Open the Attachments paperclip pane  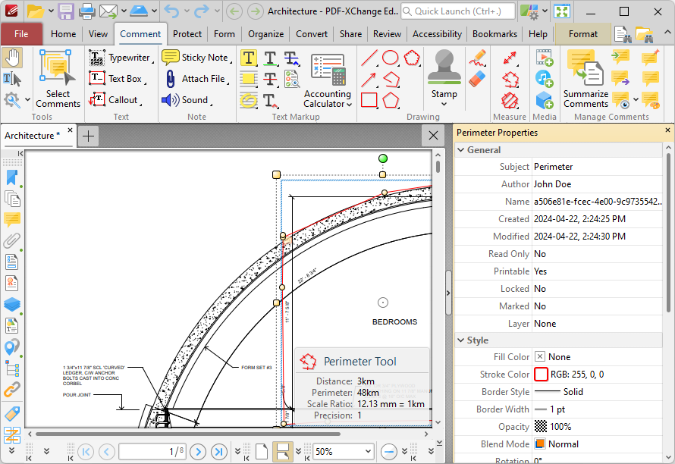(11, 240)
